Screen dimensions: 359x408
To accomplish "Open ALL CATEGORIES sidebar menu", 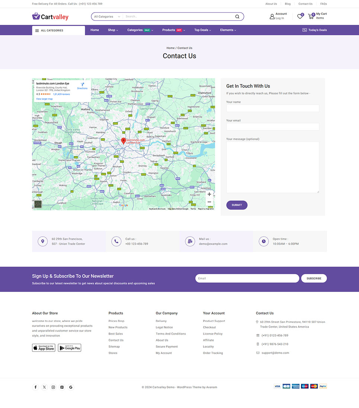I will pyautogui.click(x=58, y=30).
